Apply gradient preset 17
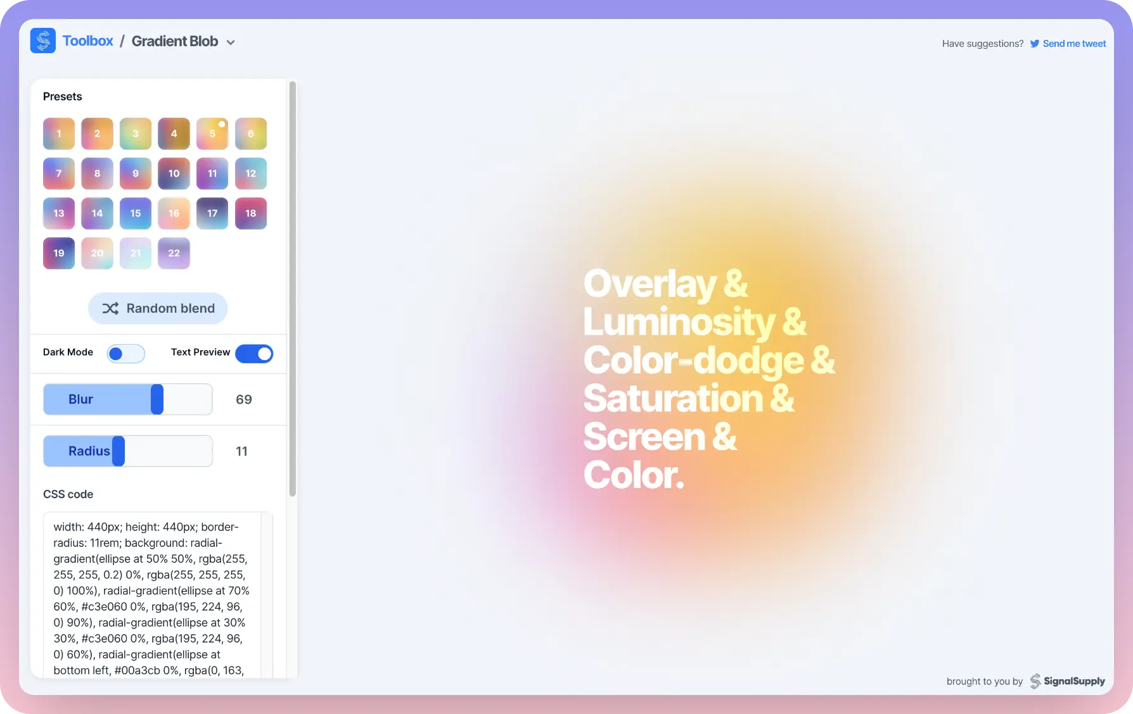This screenshot has width=1133, height=714. 212,213
